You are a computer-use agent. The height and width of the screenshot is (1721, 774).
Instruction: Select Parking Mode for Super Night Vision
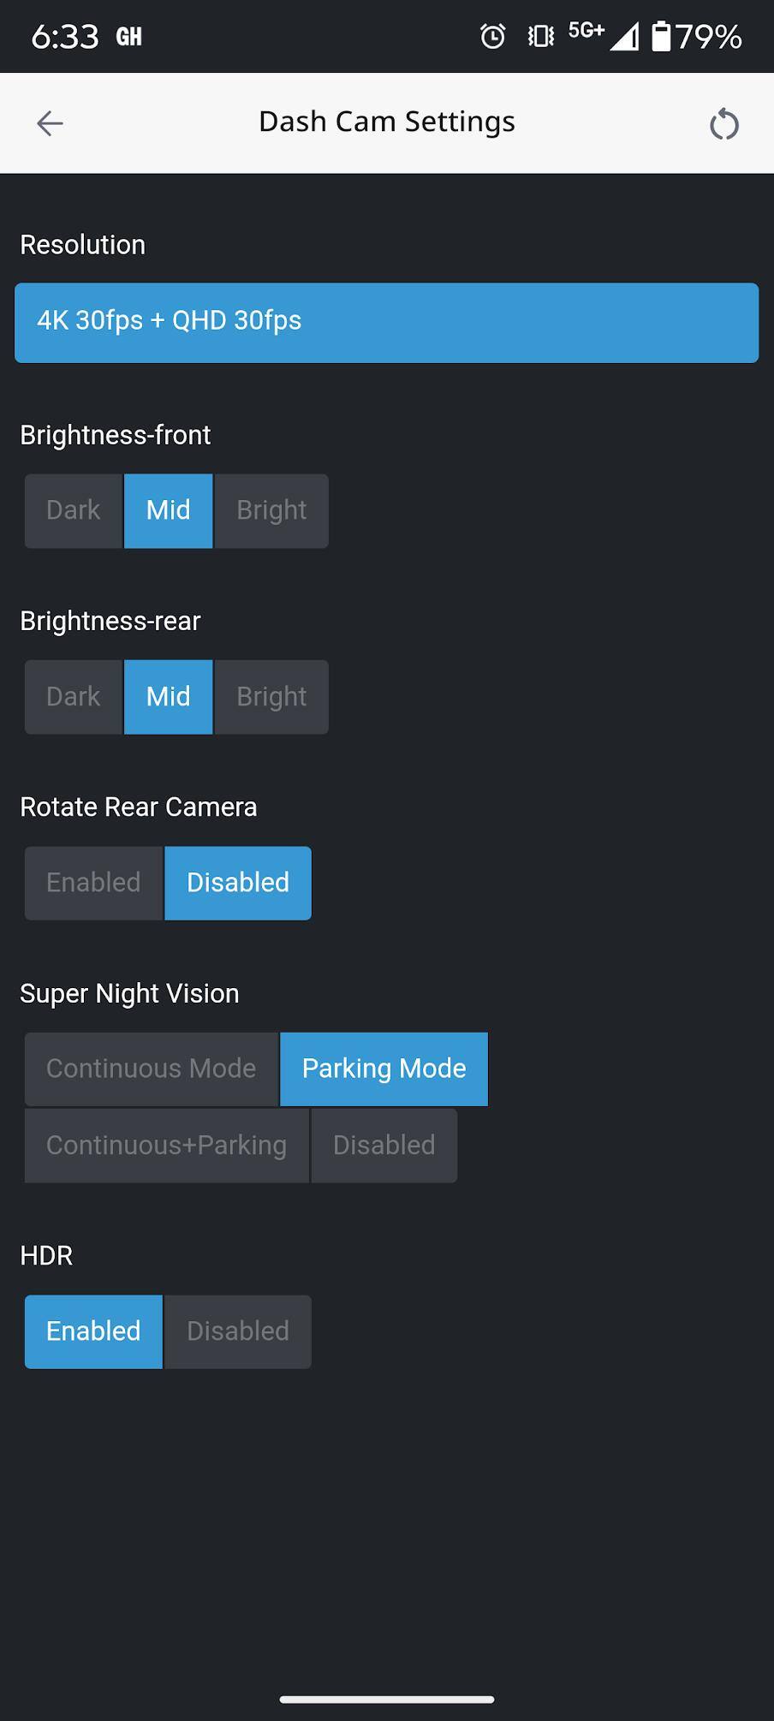pyautogui.click(x=384, y=1069)
